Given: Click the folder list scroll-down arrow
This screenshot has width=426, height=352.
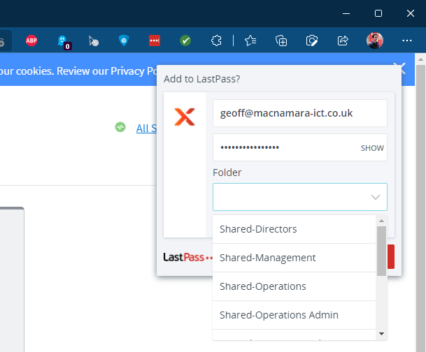Looking at the screenshot, I should [381, 334].
